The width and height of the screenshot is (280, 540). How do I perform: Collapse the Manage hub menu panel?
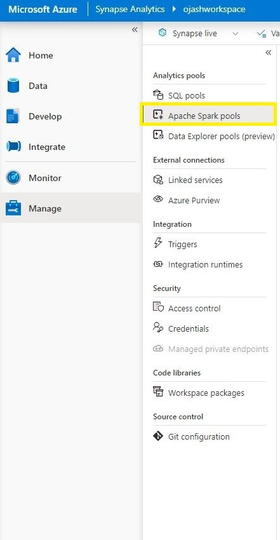click(x=269, y=53)
